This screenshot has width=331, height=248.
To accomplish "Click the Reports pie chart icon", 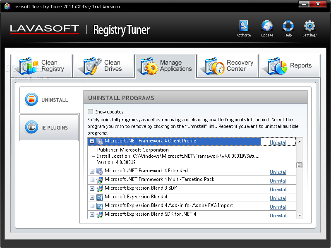I will point(277,66).
